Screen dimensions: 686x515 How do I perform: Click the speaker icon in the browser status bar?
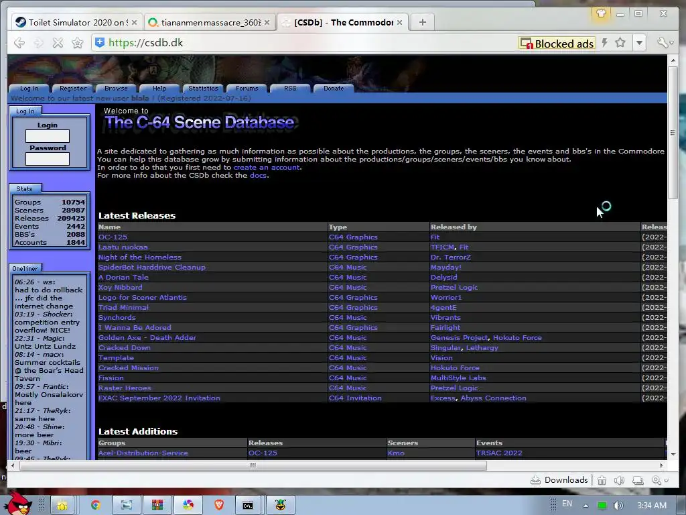[619, 480]
